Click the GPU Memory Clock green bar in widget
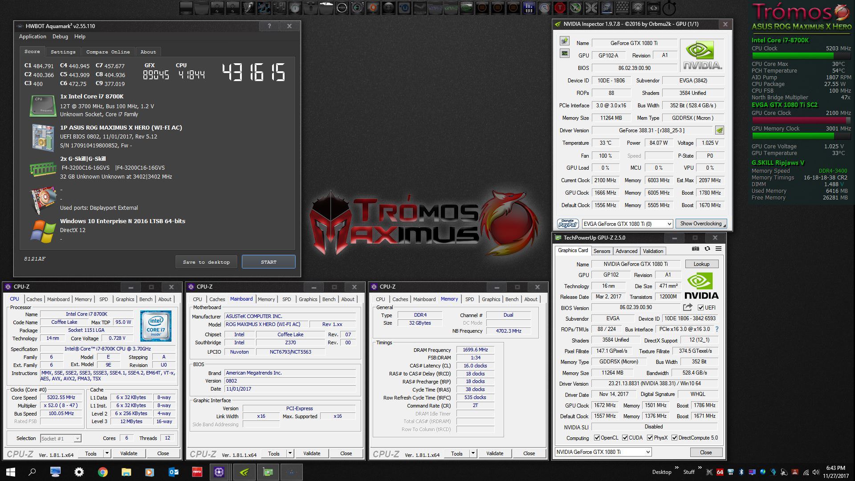The height and width of the screenshot is (481, 855). tap(801, 136)
